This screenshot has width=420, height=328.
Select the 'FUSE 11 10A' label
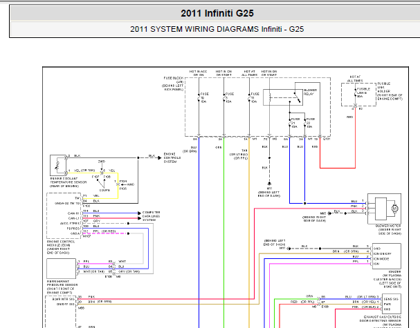(255, 98)
